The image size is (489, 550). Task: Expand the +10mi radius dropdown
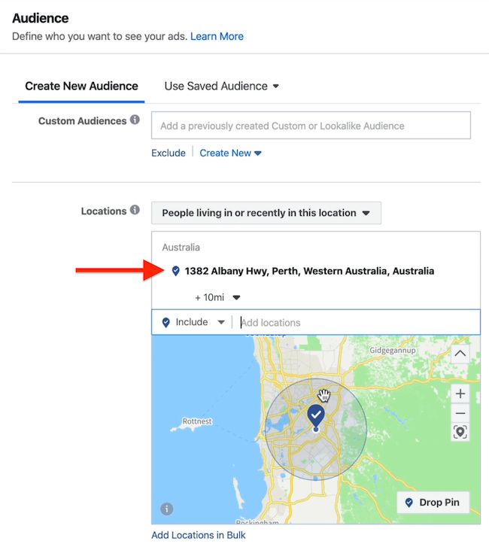pyautogui.click(x=217, y=297)
